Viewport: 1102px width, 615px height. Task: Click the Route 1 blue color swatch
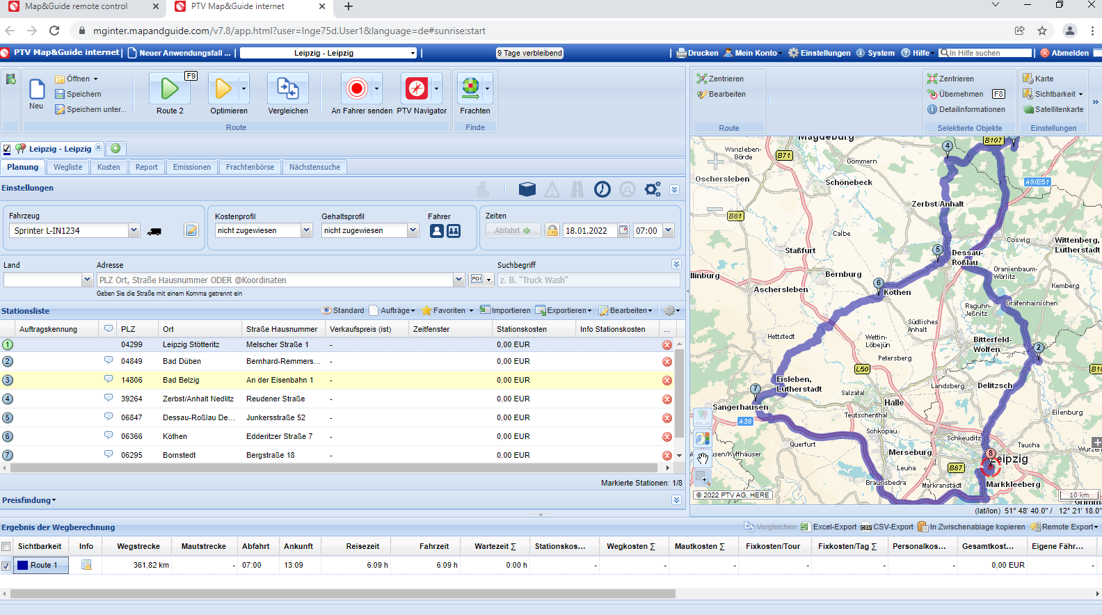[22, 565]
